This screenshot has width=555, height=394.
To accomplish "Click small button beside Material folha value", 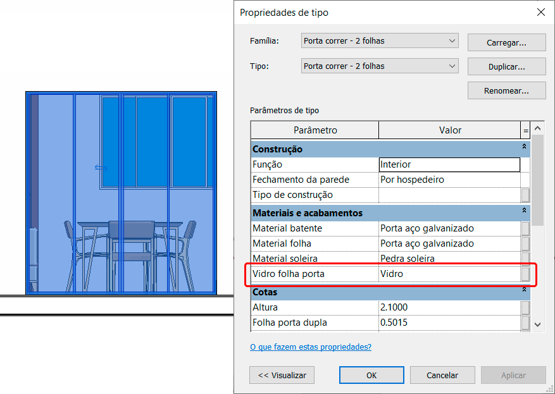I will [x=525, y=243].
